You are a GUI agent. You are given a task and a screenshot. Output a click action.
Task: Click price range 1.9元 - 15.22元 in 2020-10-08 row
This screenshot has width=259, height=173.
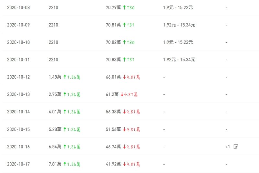178,7
